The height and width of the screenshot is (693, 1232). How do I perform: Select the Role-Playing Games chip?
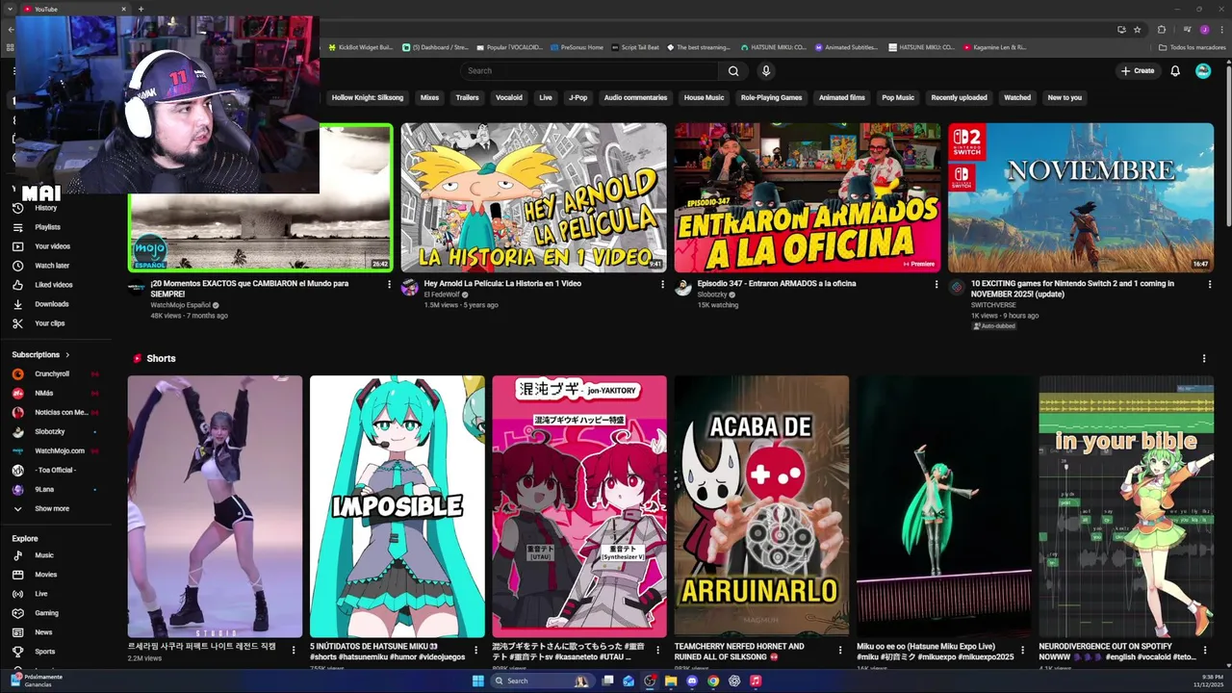[x=771, y=97]
